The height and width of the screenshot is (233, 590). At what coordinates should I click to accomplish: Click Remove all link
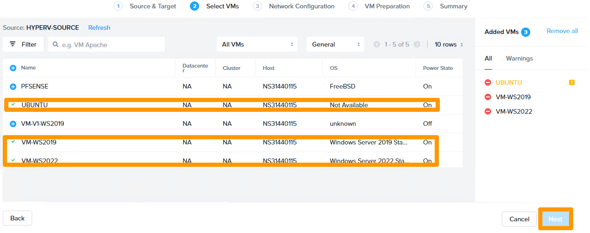pos(562,31)
